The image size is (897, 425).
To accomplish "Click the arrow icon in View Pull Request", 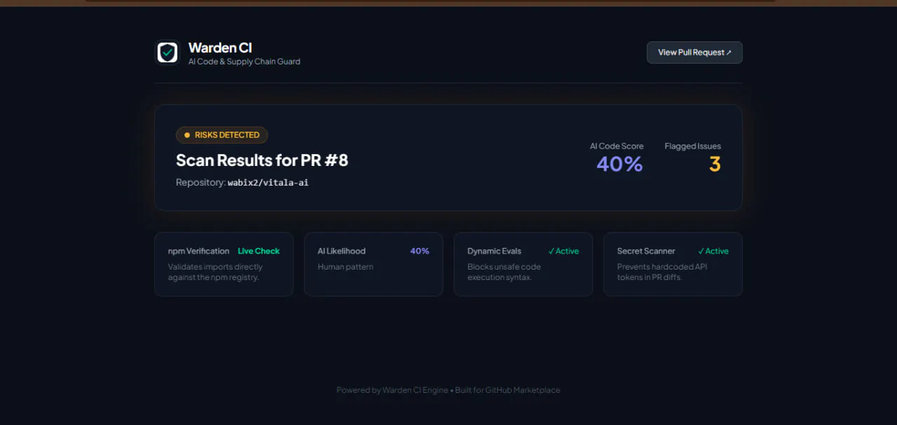I will tap(729, 53).
